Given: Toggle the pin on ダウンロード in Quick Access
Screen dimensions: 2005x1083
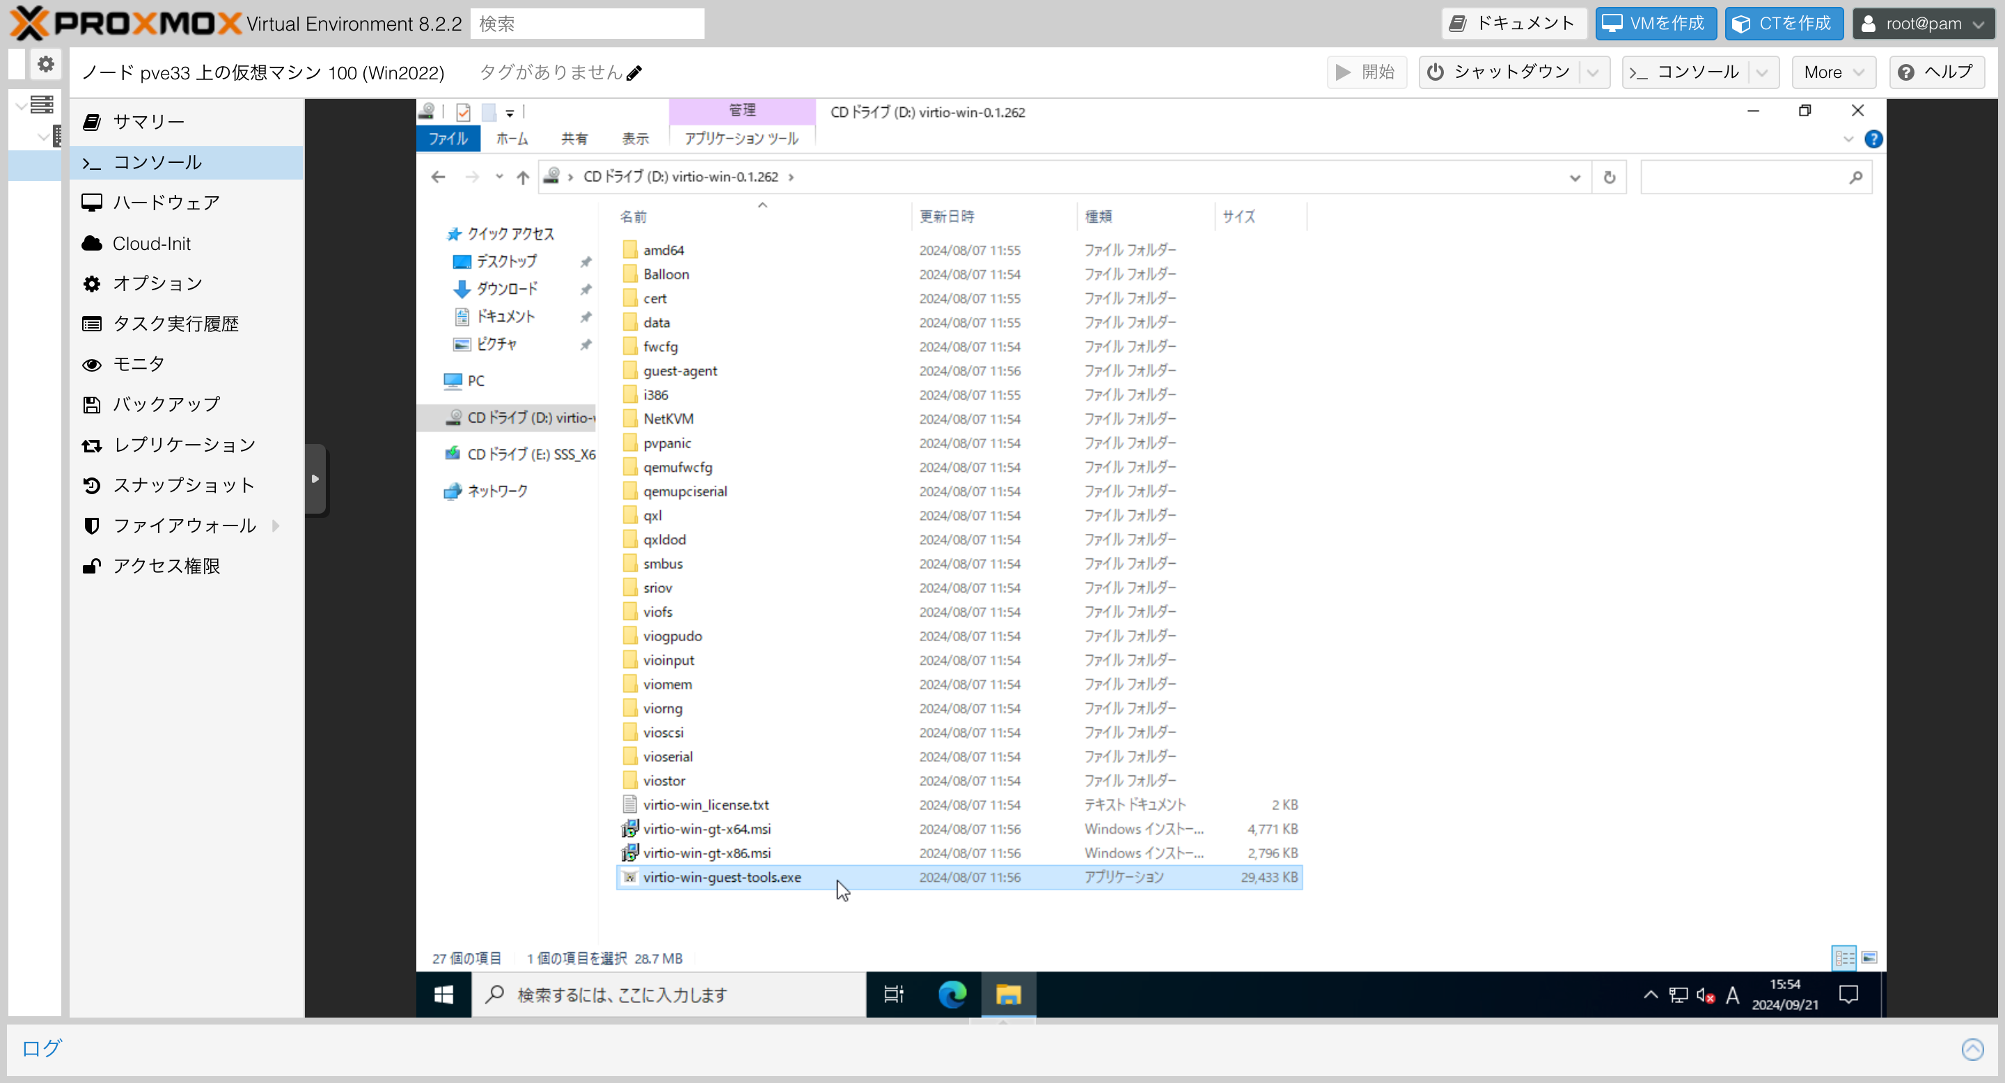Looking at the screenshot, I should [x=585, y=289].
